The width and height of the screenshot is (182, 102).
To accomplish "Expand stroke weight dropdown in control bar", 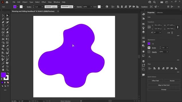I will pyautogui.click(x=42, y=7).
